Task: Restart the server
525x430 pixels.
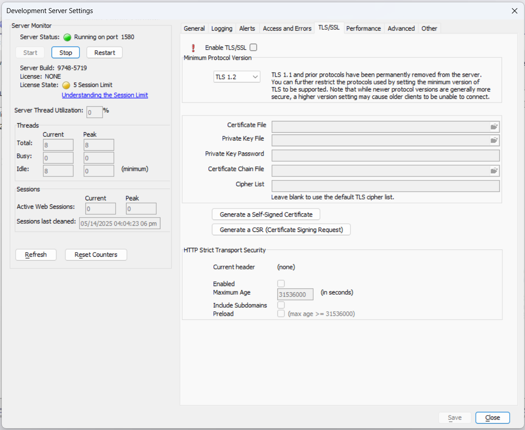Action: (104, 52)
